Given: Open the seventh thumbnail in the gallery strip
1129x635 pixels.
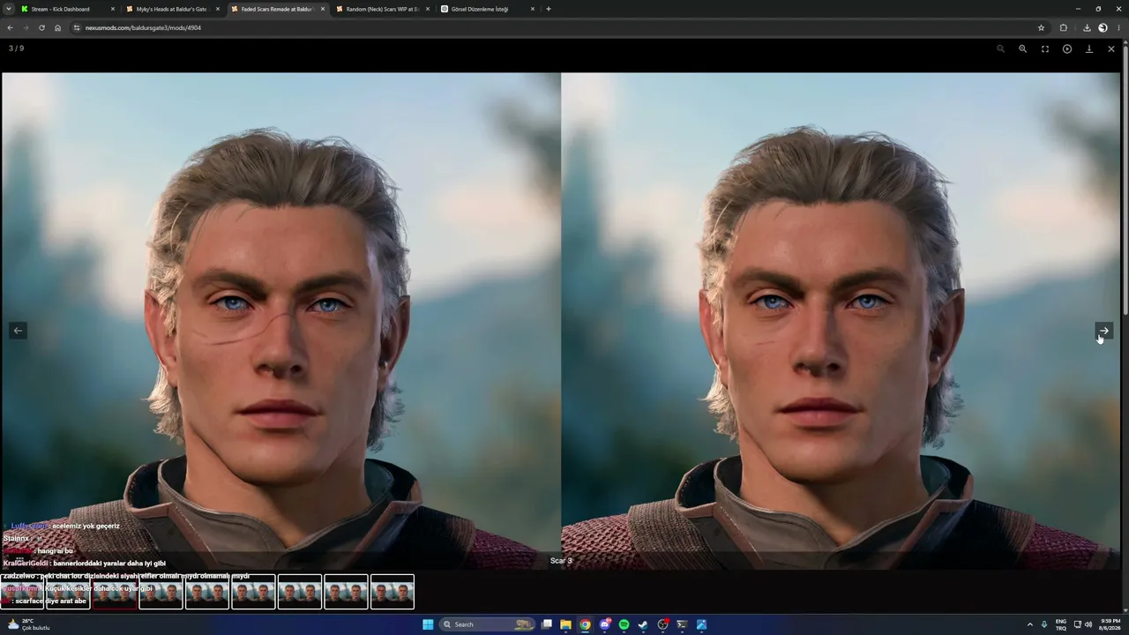Looking at the screenshot, I should click(x=300, y=592).
